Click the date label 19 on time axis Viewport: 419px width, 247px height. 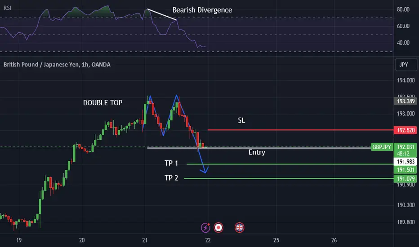pyautogui.click(x=19, y=240)
